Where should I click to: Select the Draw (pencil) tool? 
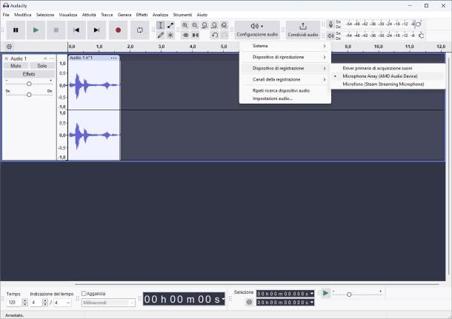click(x=161, y=35)
